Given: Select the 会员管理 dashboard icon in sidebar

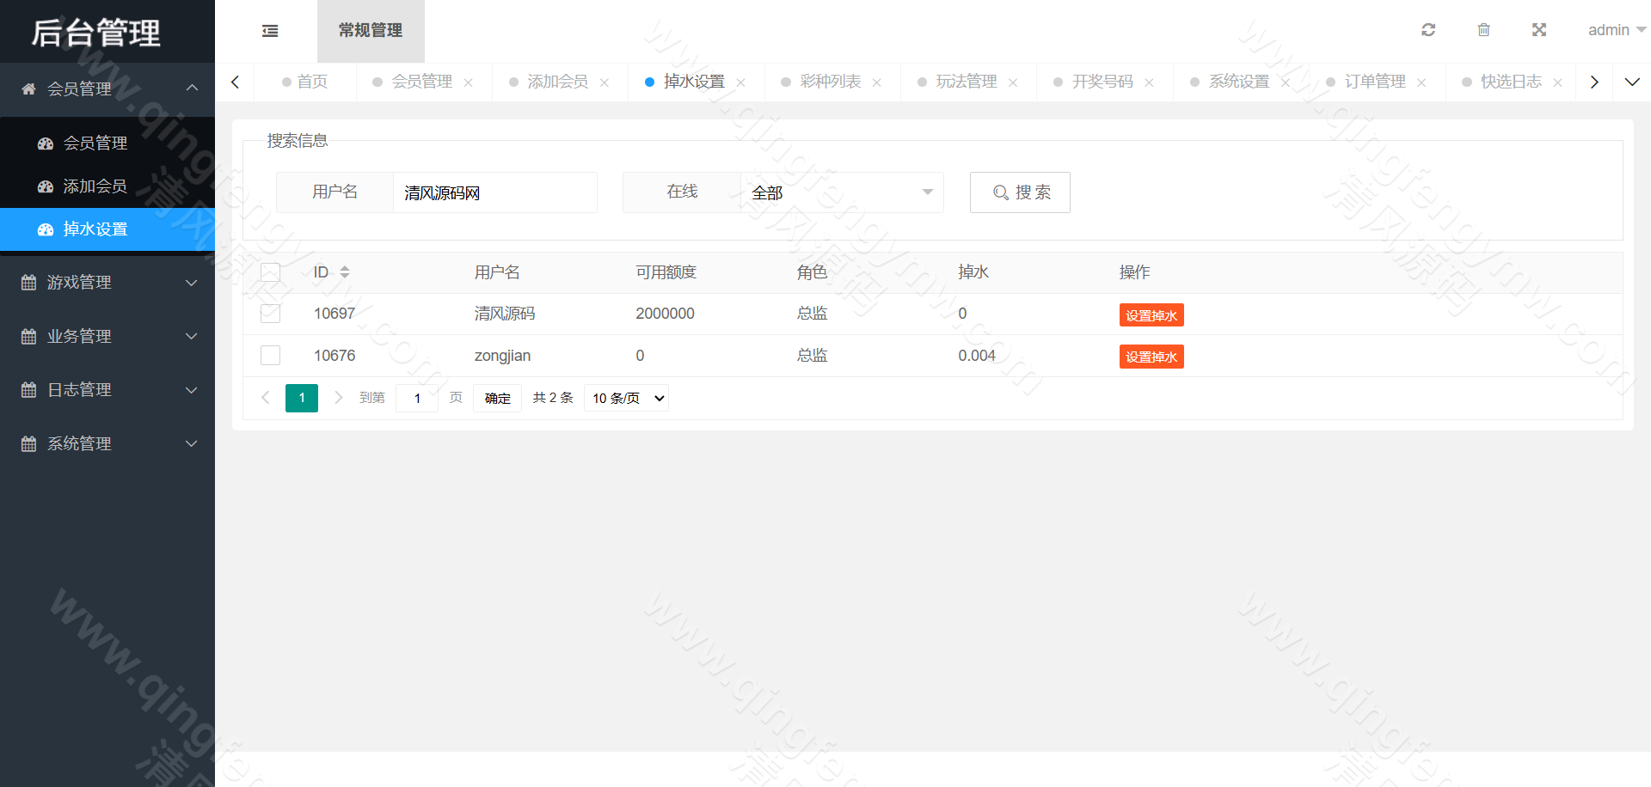Looking at the screenshot, I should click(46, 143).
